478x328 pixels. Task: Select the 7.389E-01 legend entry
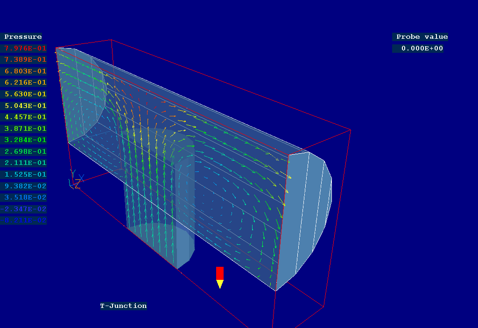[25, 60]
